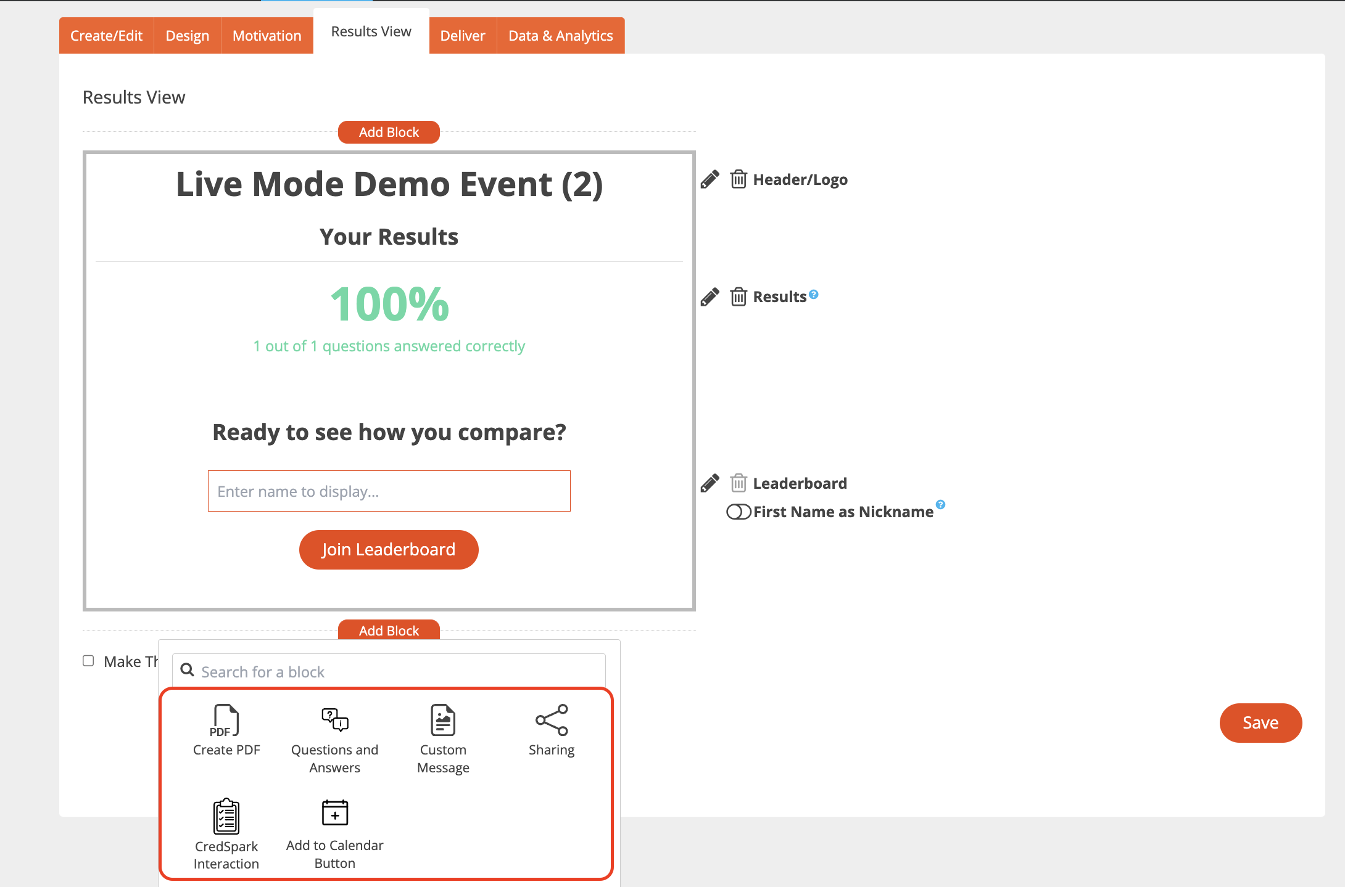Switch to the Design tab

[x=187, y=36]
